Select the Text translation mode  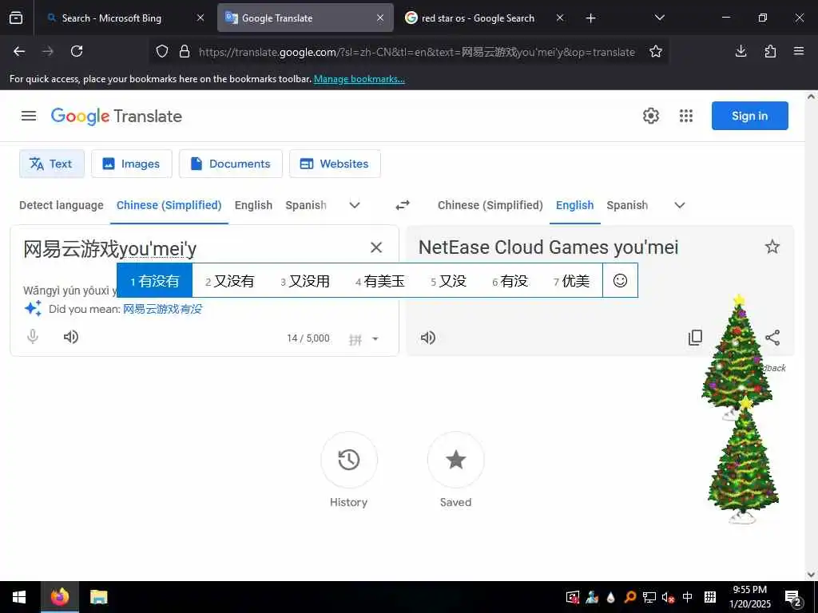tap(52, 164)
